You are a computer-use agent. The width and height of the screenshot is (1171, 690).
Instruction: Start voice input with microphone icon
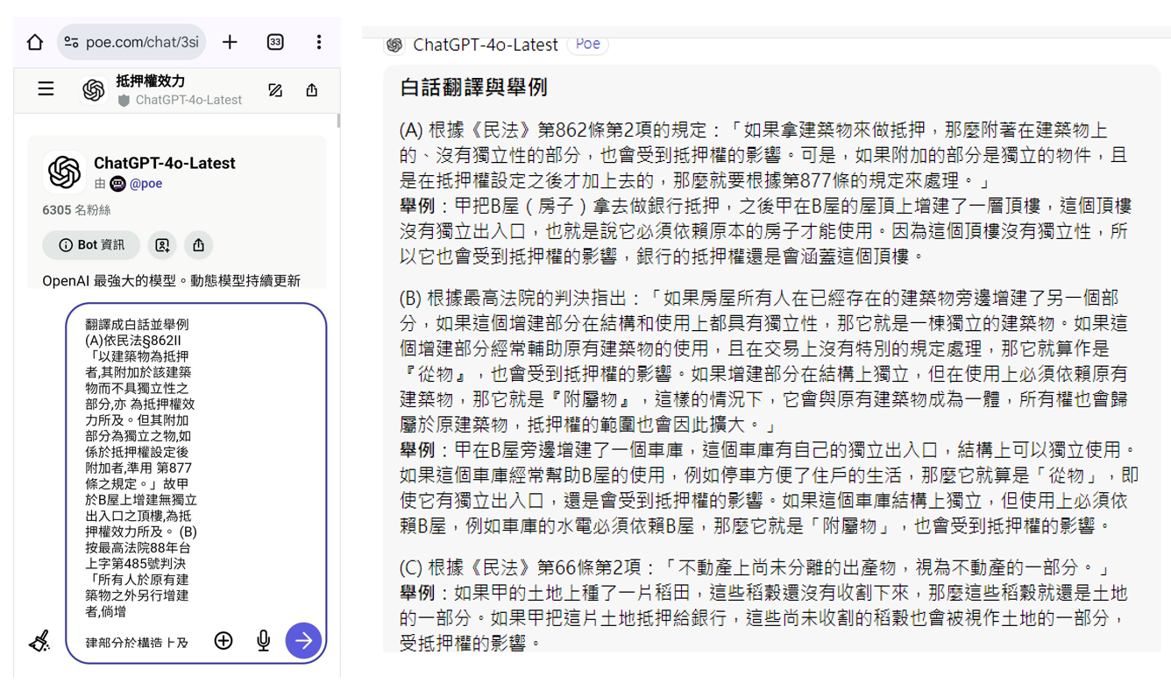tap(263, 641)
